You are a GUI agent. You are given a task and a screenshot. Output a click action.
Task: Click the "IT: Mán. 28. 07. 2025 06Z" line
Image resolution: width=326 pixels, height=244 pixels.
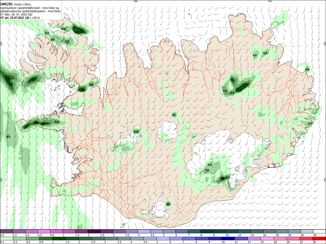[16, 14]
